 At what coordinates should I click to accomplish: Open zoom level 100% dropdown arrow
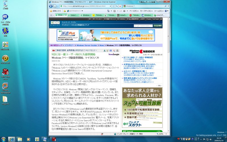(x=166, y=134)
